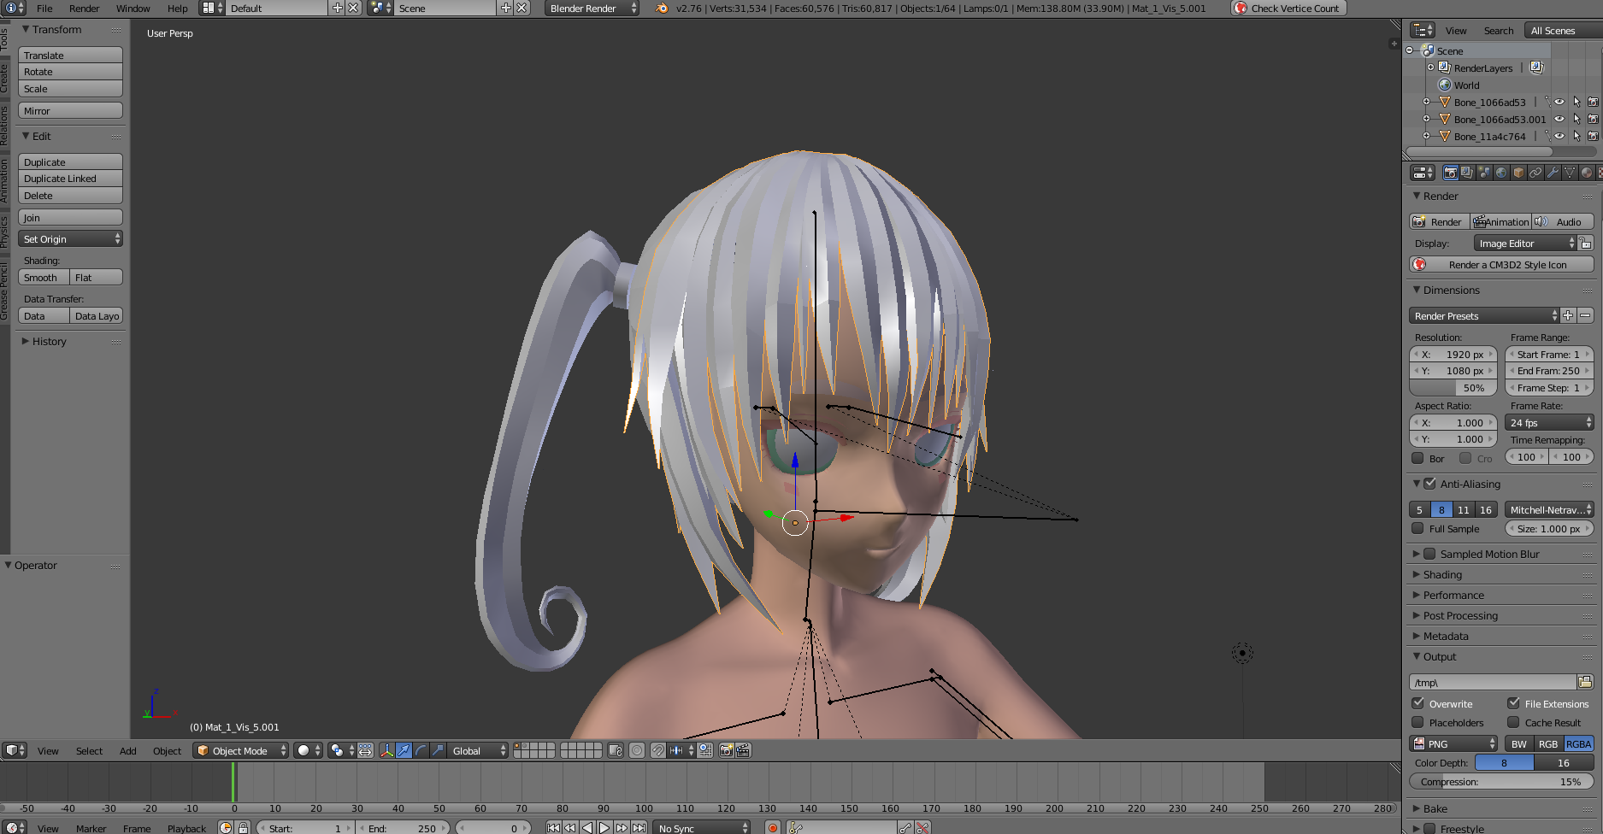Click the proportional editing circle icon
1603x834 pixels.
(x=637, y=750)
